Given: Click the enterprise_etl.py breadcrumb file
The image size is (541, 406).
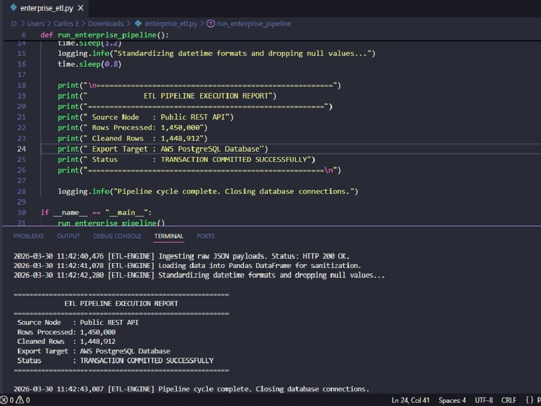Looking at the screenshot, I should (x=171, y=23).
